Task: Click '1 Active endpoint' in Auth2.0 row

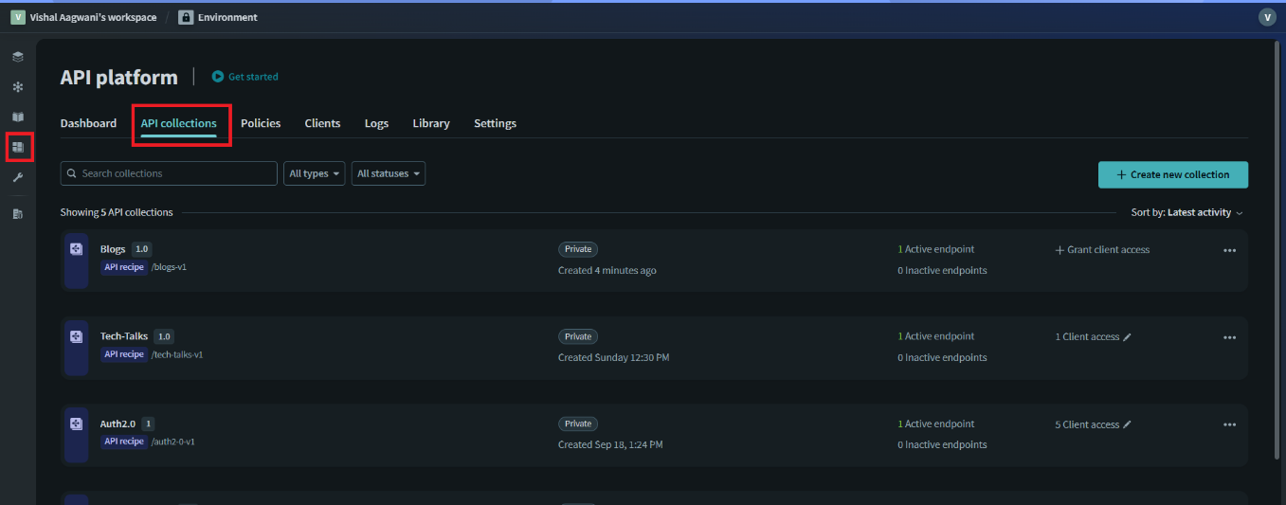Action: coord(936,424)
